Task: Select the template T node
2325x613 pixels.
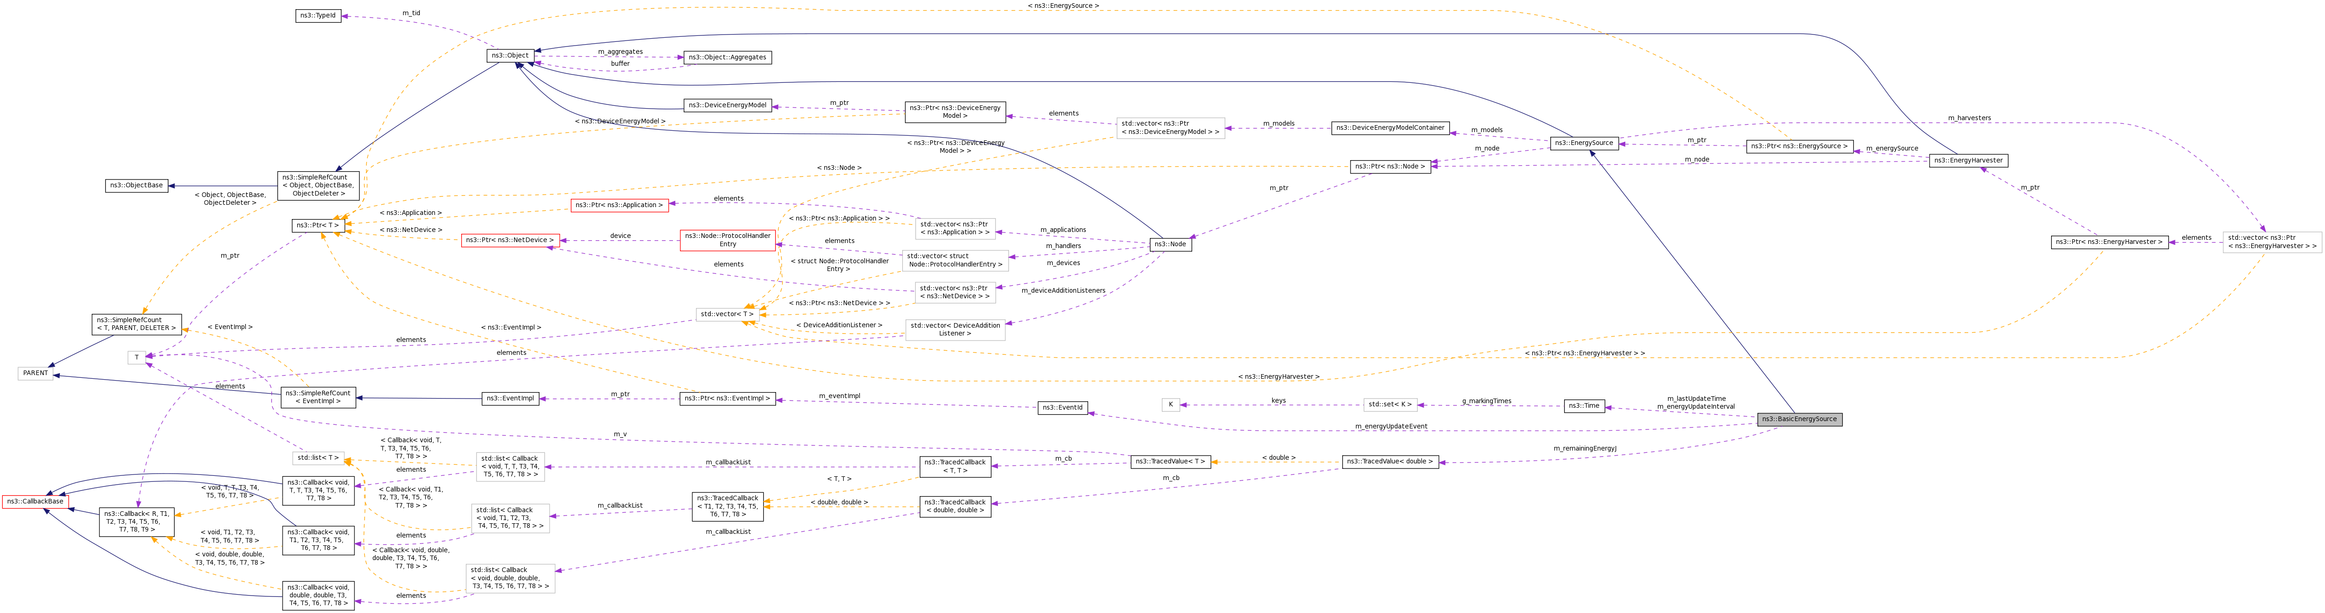Action: pos(136,358)
